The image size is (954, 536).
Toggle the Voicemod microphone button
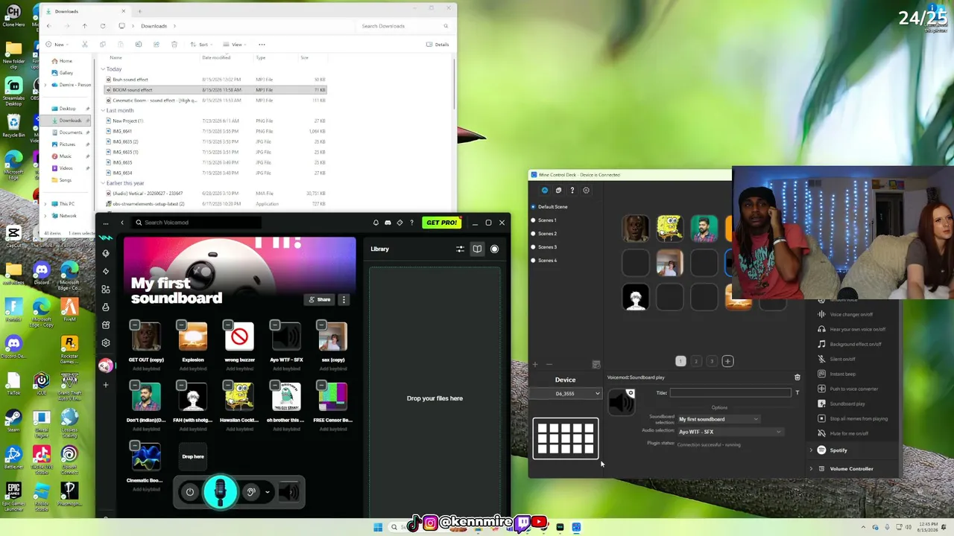point(220,491)
